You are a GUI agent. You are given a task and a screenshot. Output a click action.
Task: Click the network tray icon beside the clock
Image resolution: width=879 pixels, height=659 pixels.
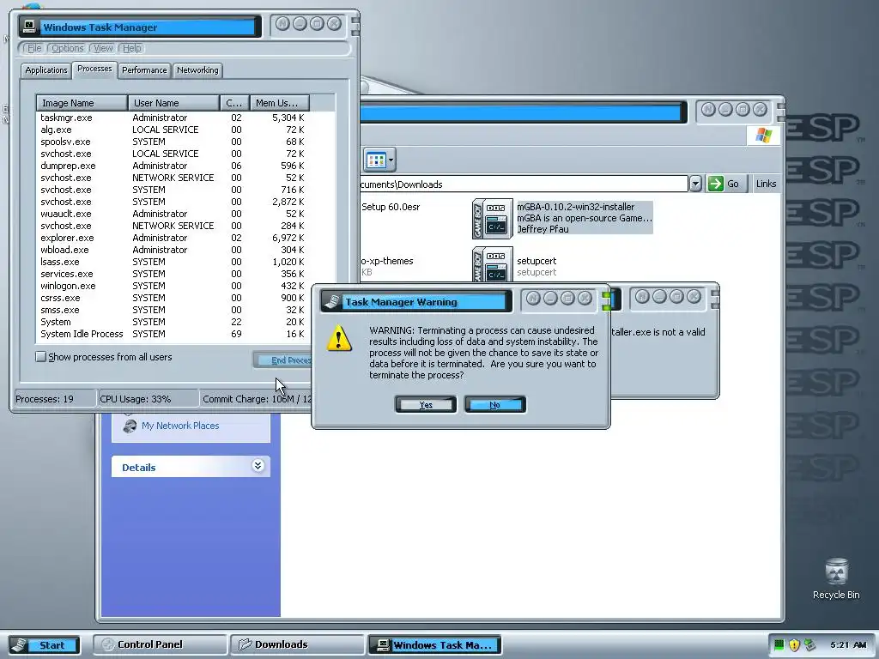tap(809, 645)
